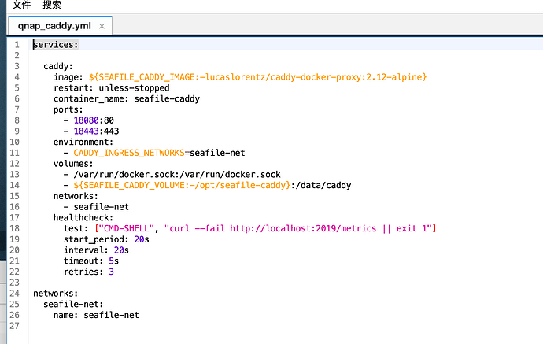Click 'container_name: seafile-caddy' line
Screen dimensions: 543x344
point(127,98)
